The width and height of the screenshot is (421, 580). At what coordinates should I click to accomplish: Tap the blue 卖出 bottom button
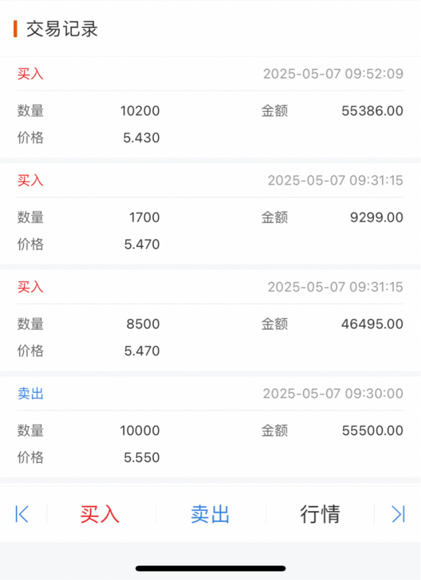(x=210, y=514)
